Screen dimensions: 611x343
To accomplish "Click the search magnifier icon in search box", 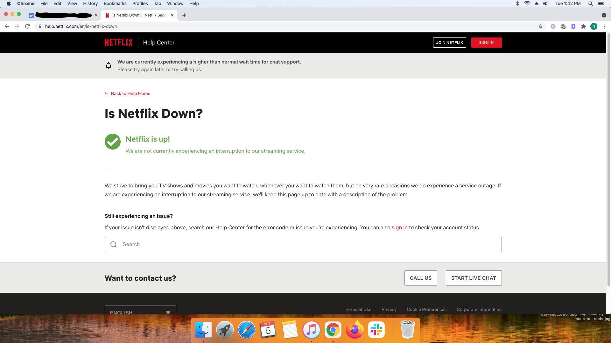I will coord(114,245).
